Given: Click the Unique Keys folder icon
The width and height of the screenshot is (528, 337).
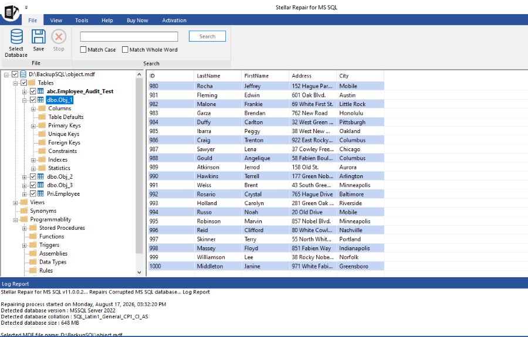Looking at the screenshot, I should (42, 134).
